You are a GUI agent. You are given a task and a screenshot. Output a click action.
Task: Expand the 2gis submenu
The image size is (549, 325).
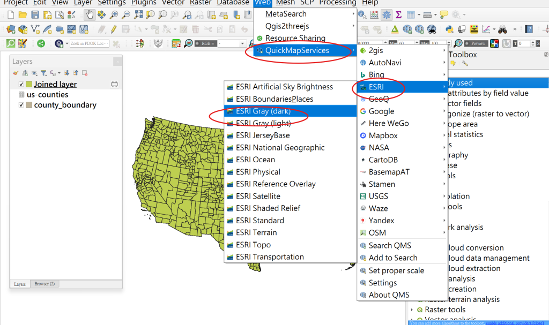pos(402,50)
